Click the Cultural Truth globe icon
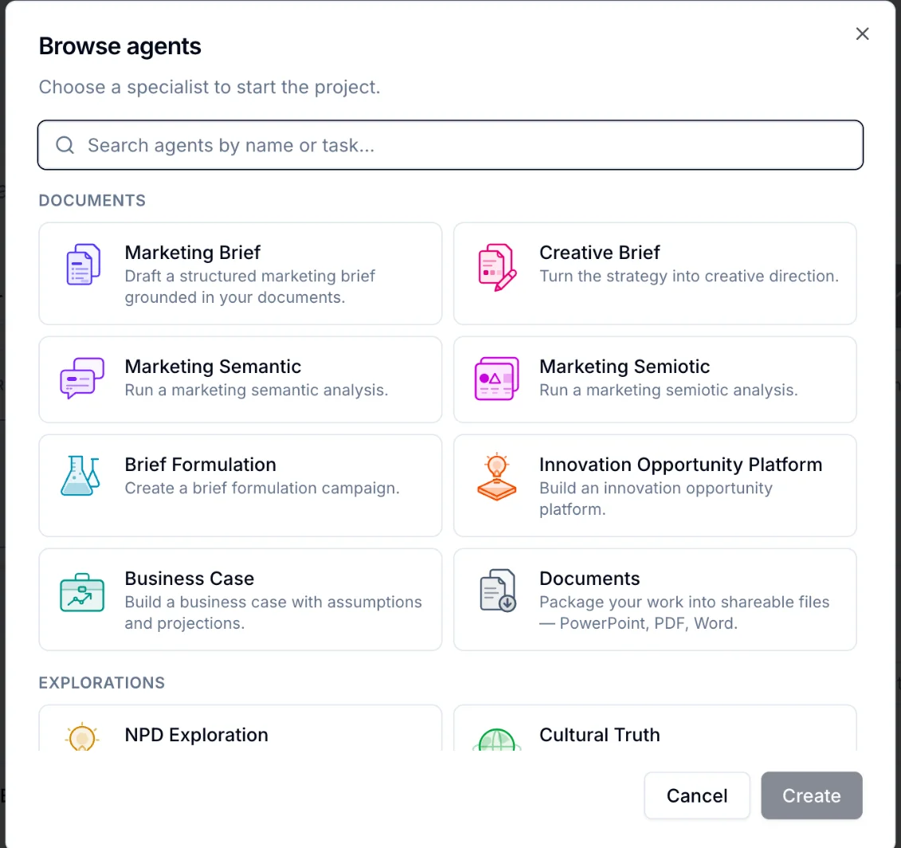This screenshot has height=848, width=901. click(x=497, y=740)
